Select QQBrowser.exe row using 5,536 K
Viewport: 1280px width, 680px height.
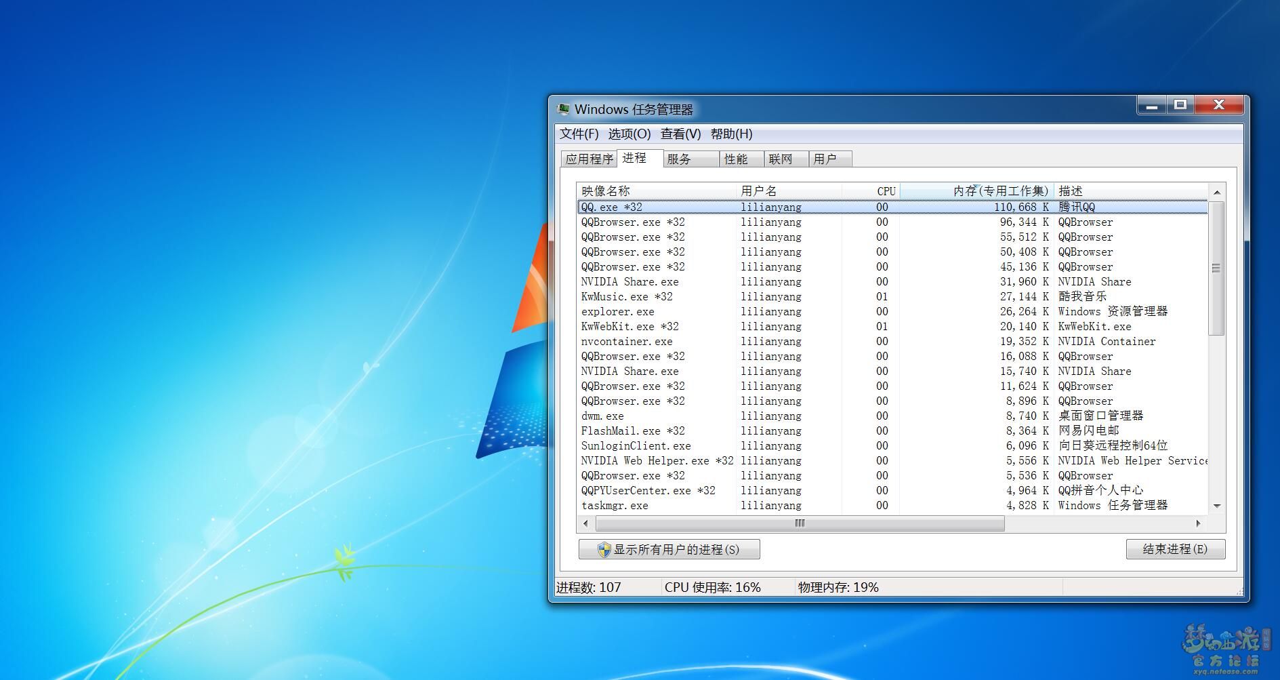(892, 476)
